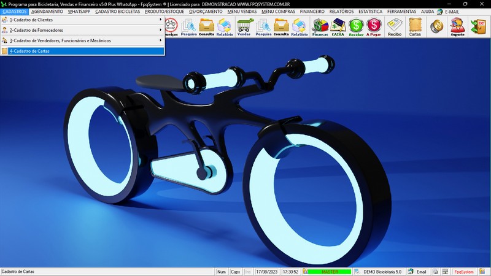Click the Email icon in status bar
The width and height of the screenshot is (491, 276).
click(x=411, y=272)
